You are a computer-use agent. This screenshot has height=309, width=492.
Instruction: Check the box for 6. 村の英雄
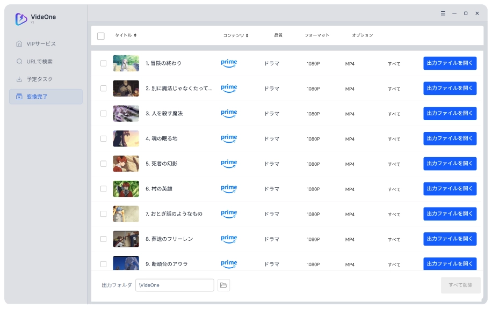point(103,189)
